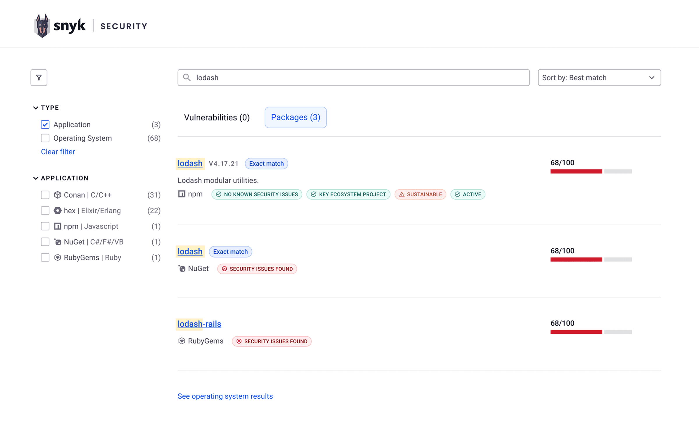
Task: Click the Clear filter link
Action: pyautogui.click(x=58, y=152)
